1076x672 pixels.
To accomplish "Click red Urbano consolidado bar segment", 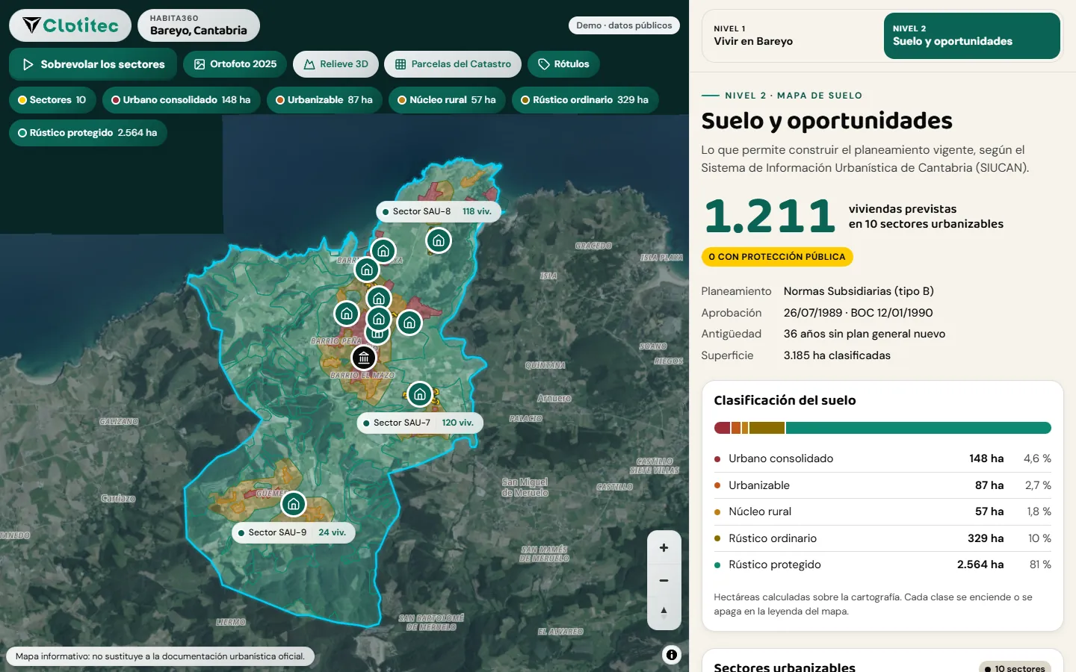I will tap(722, 428).
